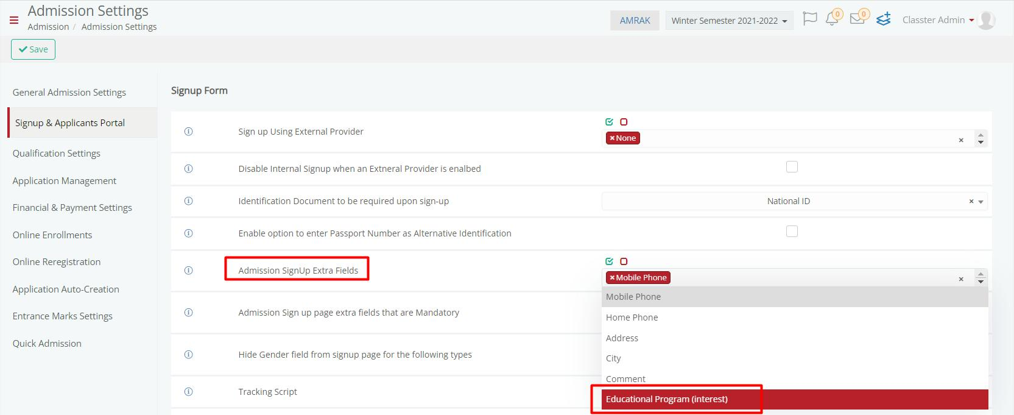Toggle External Provider multiselect arrows
This screenshot has width=1014, height=415.
pos(981,138)
